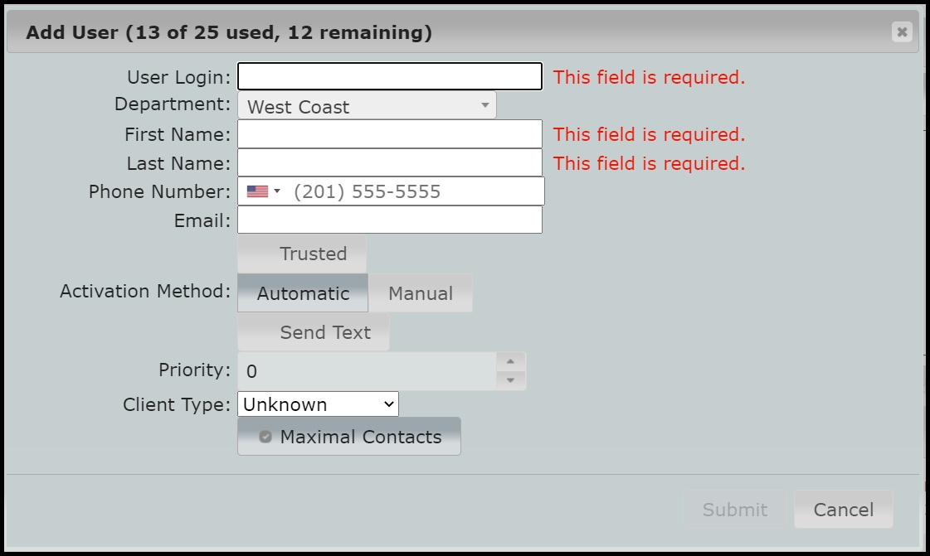The height and width of the screenshot is (556, 930).
Task: Open the Client Type dropdown
Action: click(318, 404)
